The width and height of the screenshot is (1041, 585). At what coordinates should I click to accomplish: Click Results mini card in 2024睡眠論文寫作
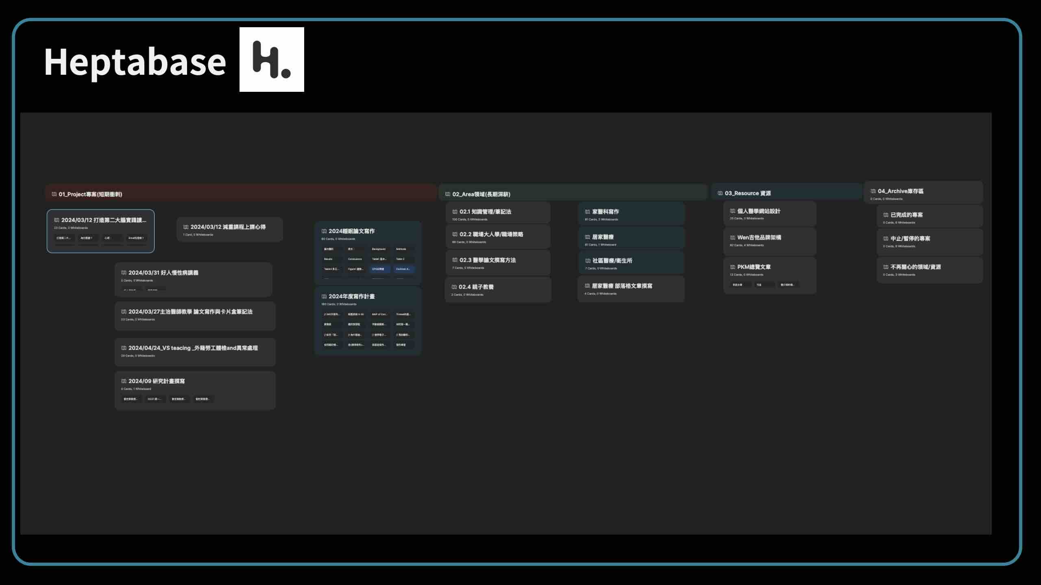point(331,259)
